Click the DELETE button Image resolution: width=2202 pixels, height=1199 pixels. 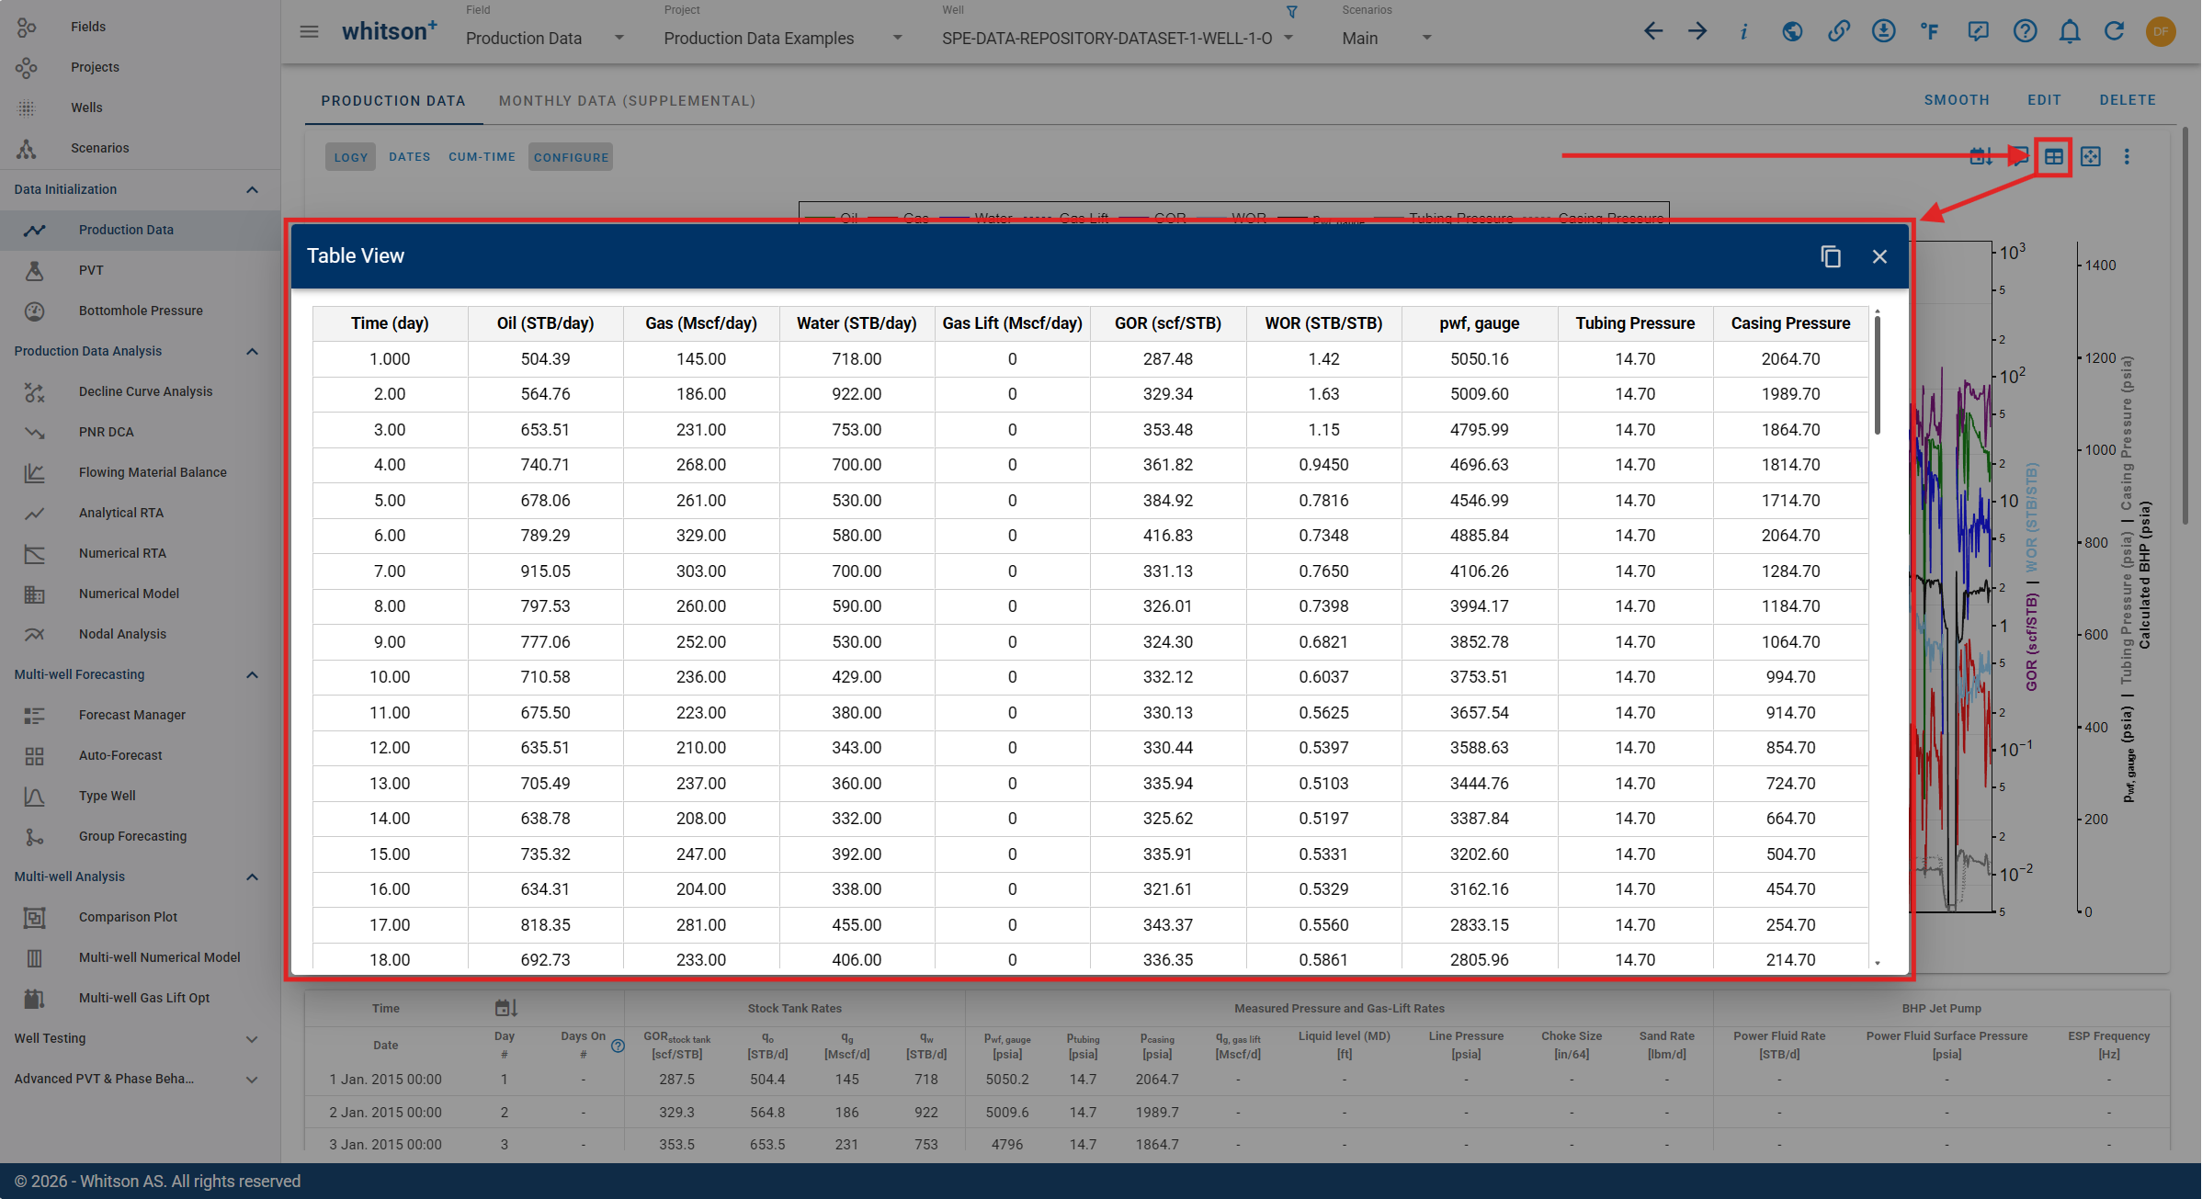point(2128,100)
